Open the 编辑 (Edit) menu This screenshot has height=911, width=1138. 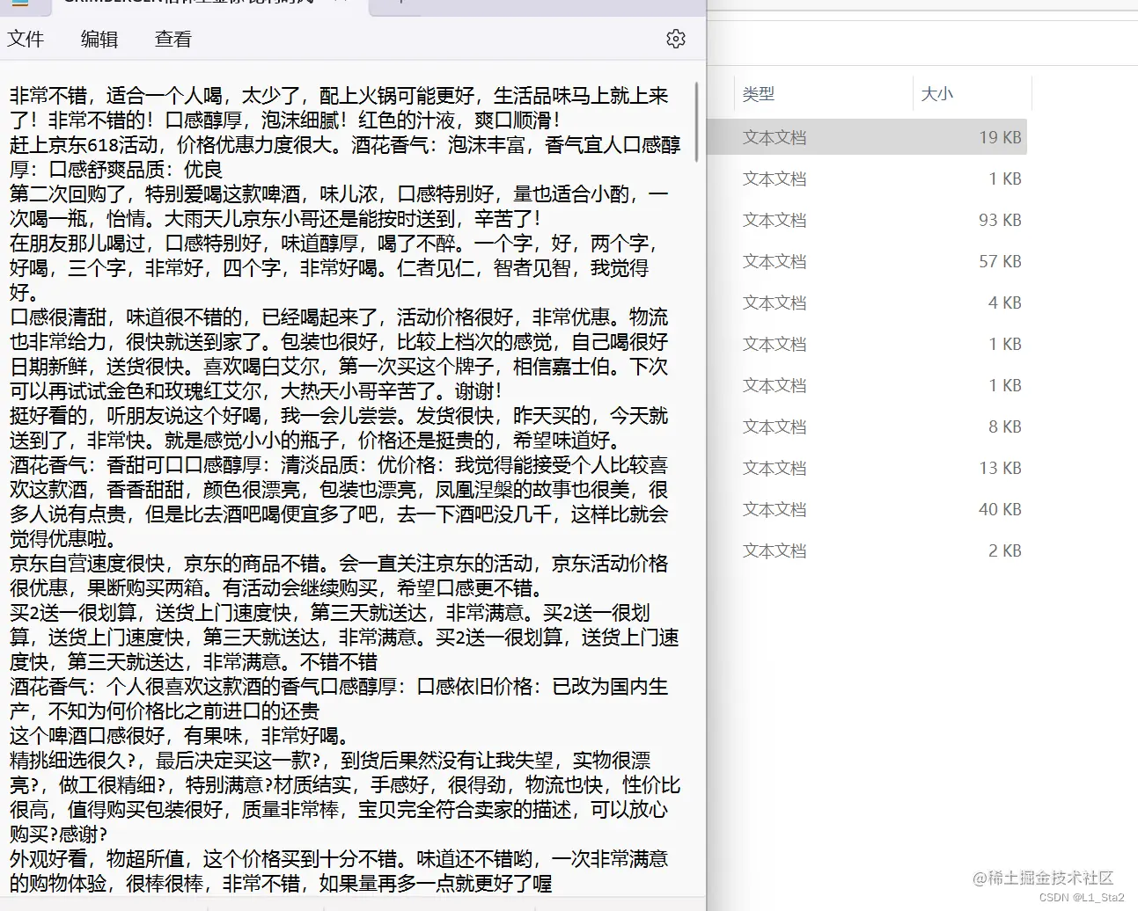pos(99,39)
